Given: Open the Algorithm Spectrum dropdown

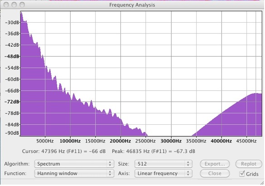Looking at the screenshot, I should [x=74, y=164].
